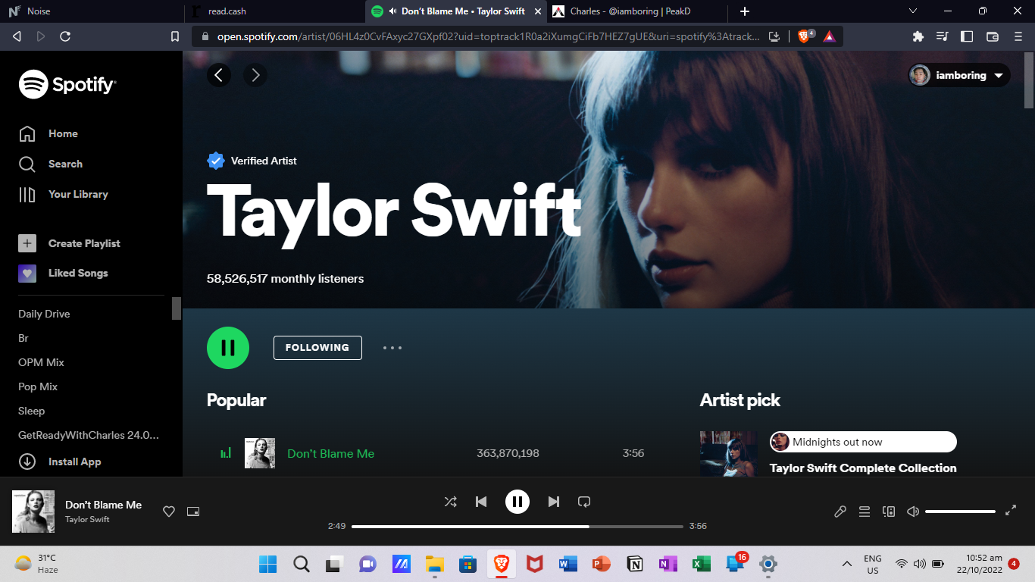
Task: Click the Create Playlist plus icon
Action: click(27, 243)
